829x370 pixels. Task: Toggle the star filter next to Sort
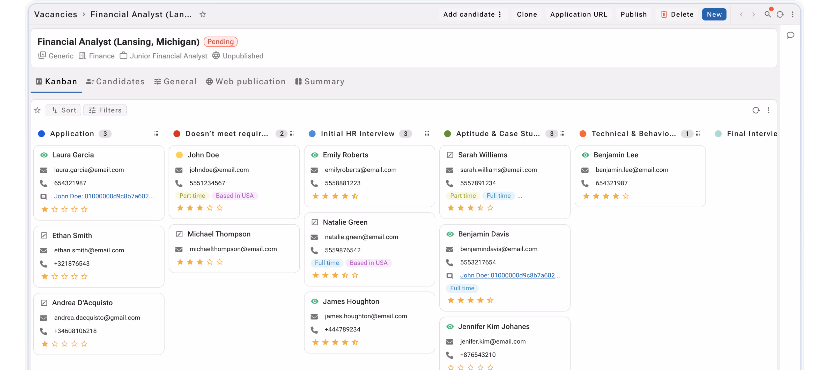37,110
